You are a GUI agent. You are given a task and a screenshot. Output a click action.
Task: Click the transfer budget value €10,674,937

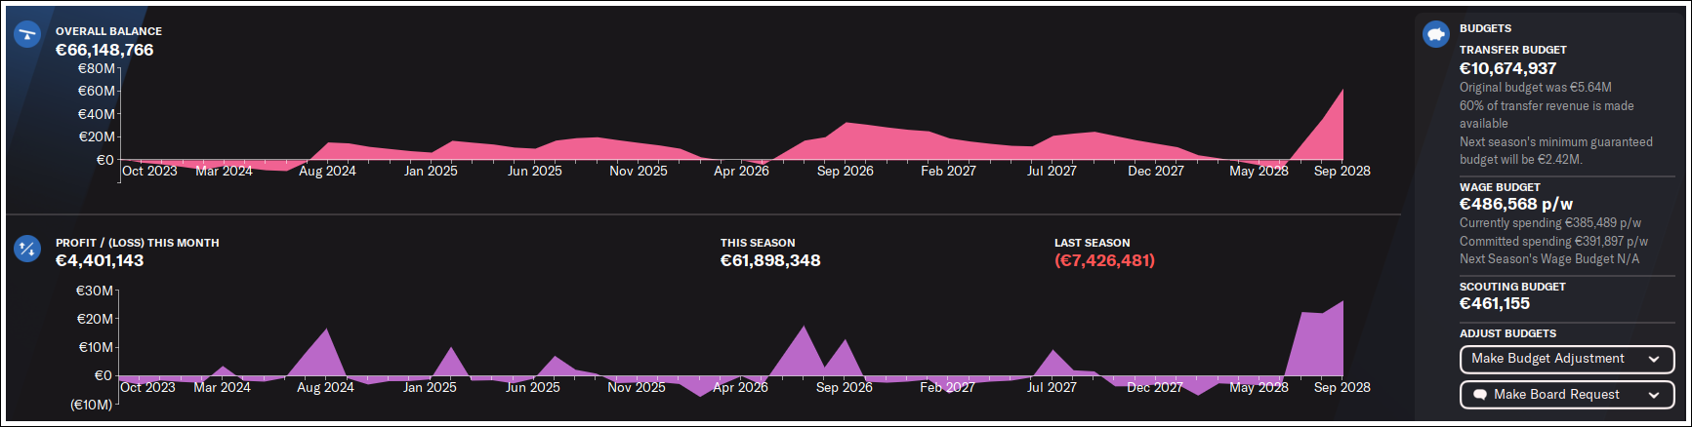tap(1507, 68)
